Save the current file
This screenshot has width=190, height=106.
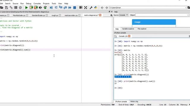(x=7, y=8)
